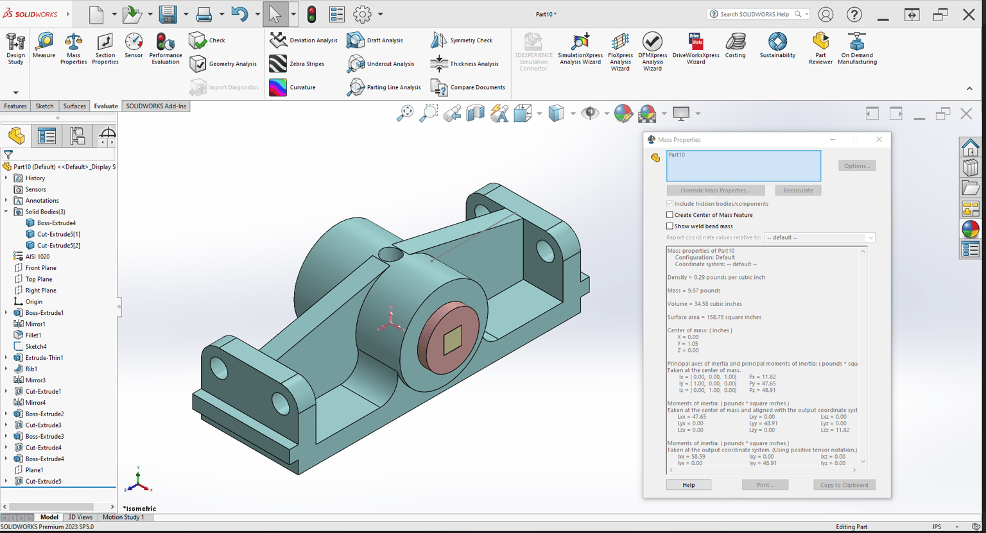Click the Print... button

coord(765,485)
